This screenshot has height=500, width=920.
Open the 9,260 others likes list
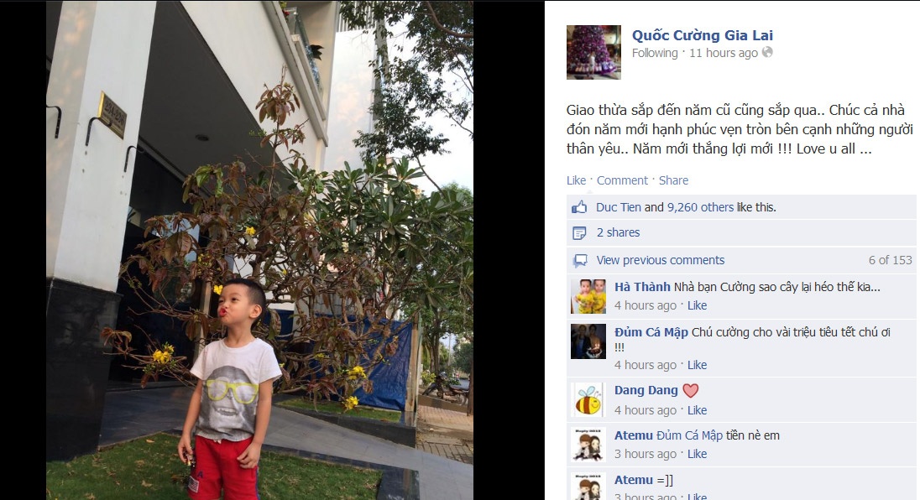tap(700, 207)
